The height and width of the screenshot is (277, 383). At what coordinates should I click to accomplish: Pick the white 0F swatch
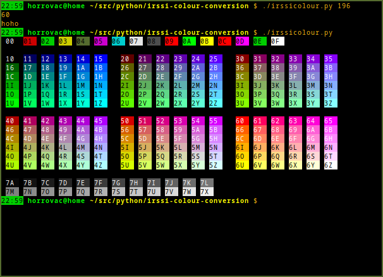pyautogui.click(x=277, y=41)
